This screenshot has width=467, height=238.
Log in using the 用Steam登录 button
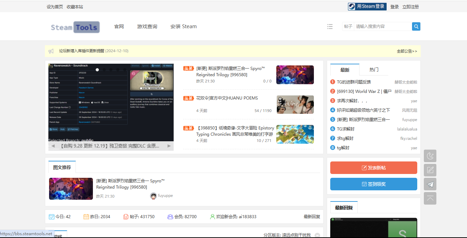367,7
